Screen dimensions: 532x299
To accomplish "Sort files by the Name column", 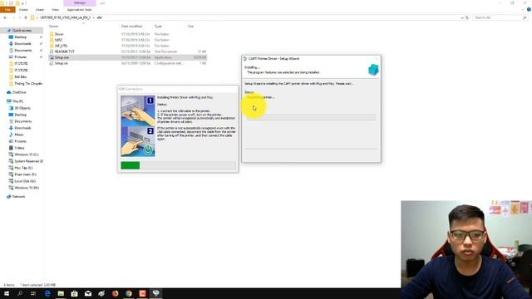I will (x=53, y=26).
